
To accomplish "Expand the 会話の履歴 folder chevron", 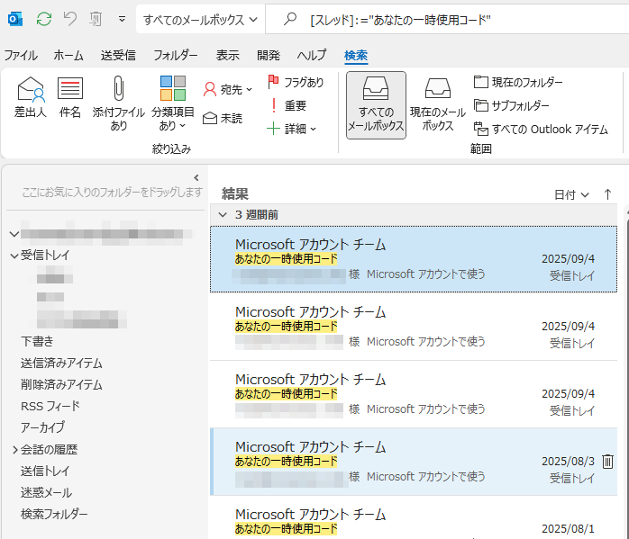I will click(14, 450).
